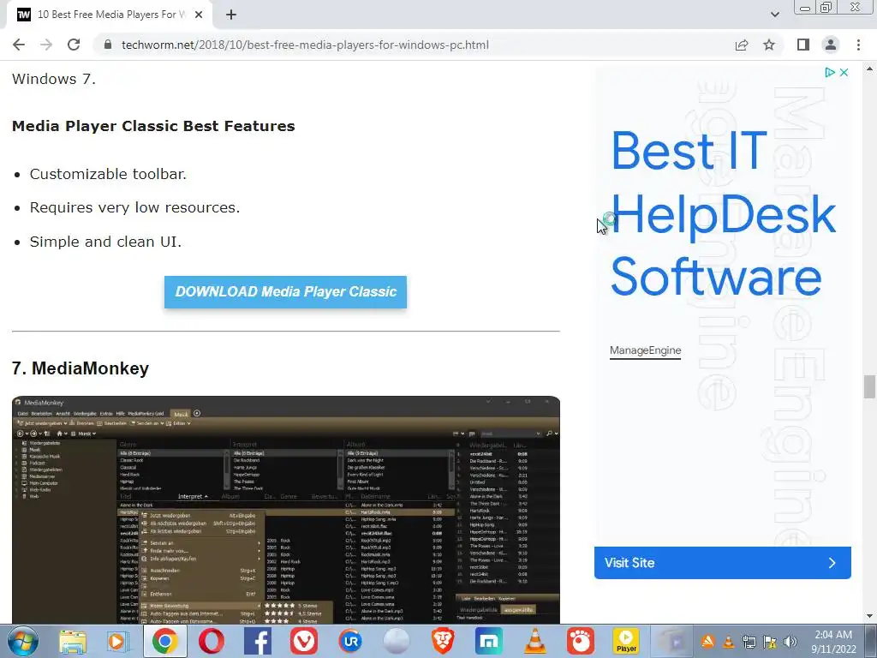Reload the techworm page
Viewport: 877px width, 658px height.
pos(74,45)
